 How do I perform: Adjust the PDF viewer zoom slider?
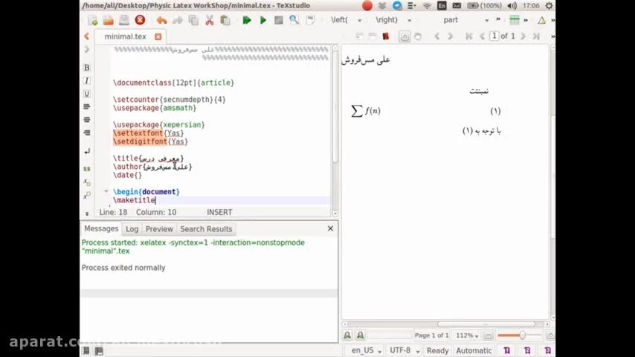click(521, 335)
